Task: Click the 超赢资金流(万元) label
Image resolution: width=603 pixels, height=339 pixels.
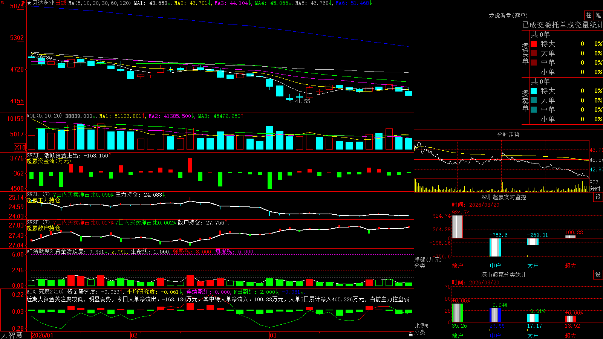Action: pyautogui.click(x=49, y=161)
